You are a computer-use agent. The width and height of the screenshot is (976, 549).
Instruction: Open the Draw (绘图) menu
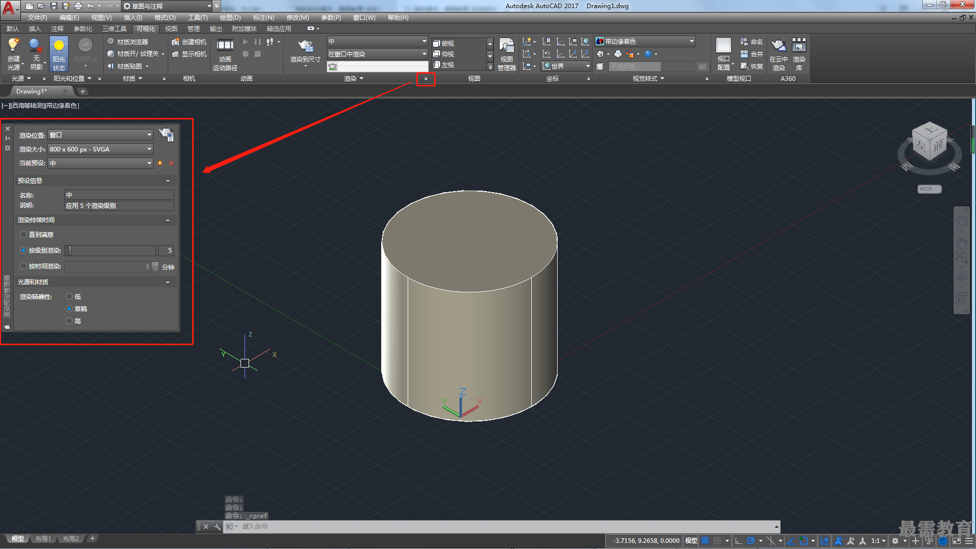tap(230, 18)
